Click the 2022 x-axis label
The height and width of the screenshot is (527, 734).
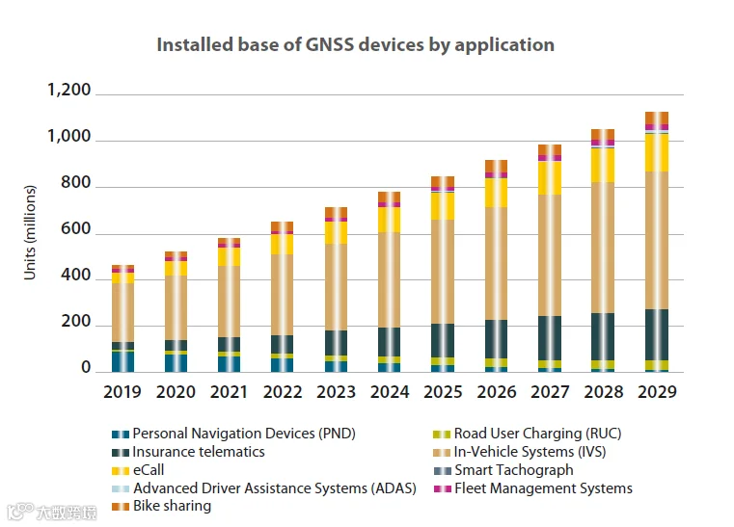283,392
